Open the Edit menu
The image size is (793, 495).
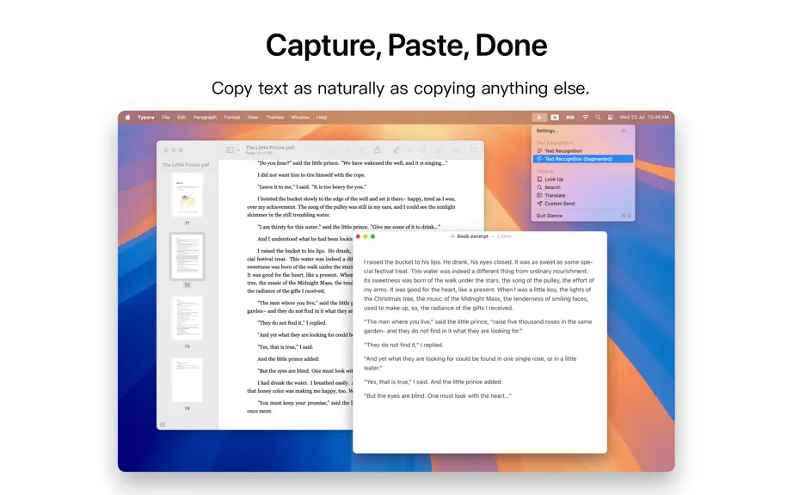coord(181,117)
